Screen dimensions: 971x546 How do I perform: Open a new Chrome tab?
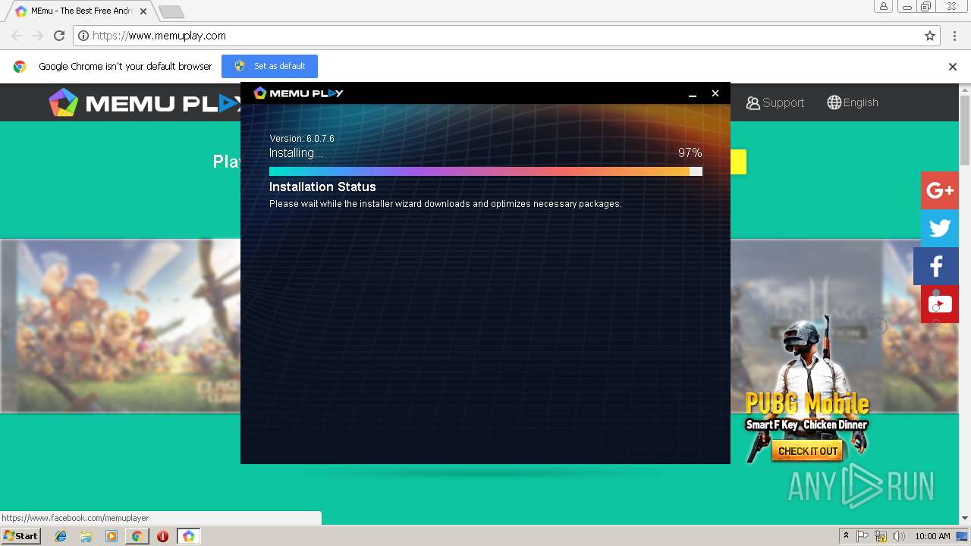pyautogui.click(x=171, y=11)
